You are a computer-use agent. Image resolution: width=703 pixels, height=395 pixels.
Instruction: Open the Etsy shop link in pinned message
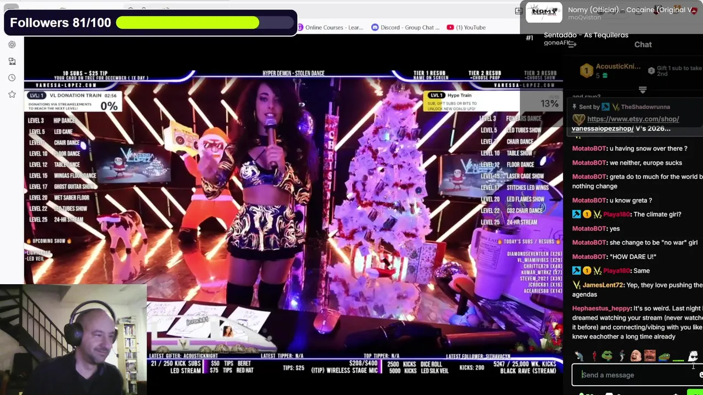coord(633,119)
